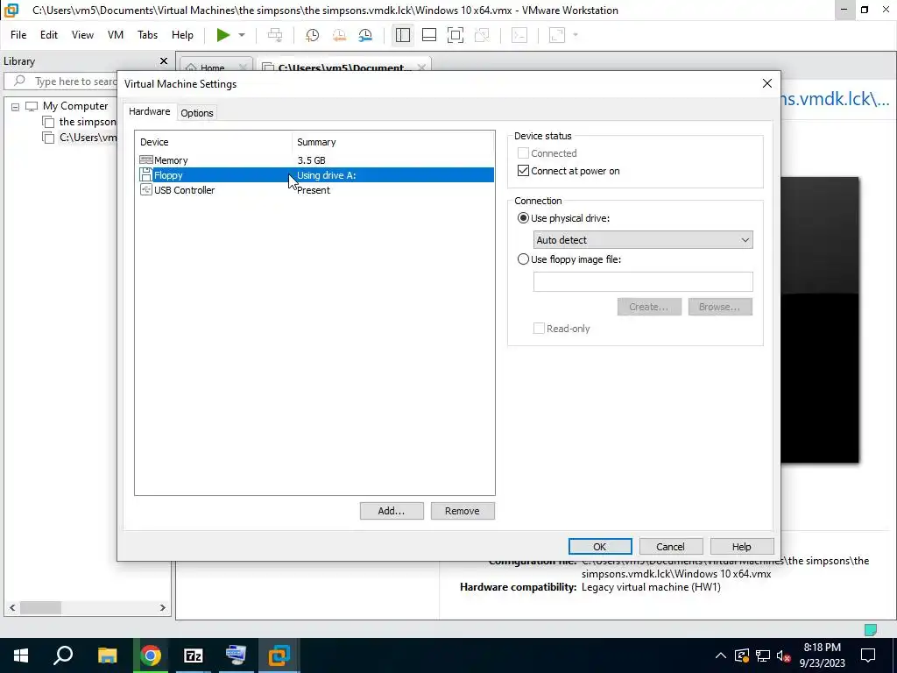Open File Explorer from taskbar
The width and height of the screenshot is (897, 673).
[x=107, y=655]
